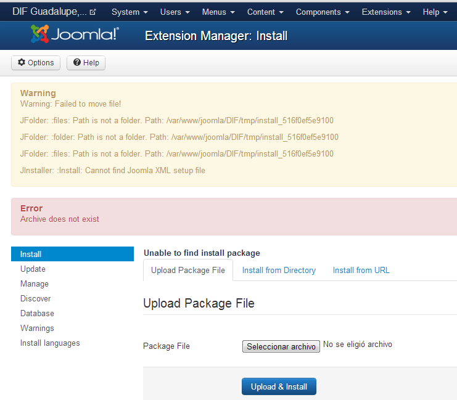Click the Options gear button
This screenshot has width=457, height=400.
[x=36, y=63]
